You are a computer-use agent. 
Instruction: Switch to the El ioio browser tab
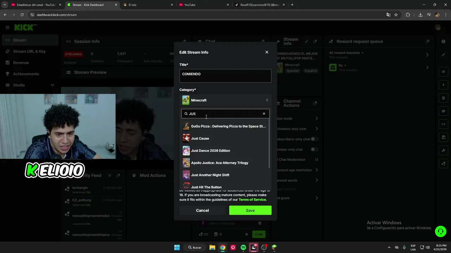click(x=148, y=5)
